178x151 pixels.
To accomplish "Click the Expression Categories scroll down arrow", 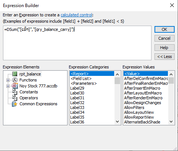I will tap(117, 122).
